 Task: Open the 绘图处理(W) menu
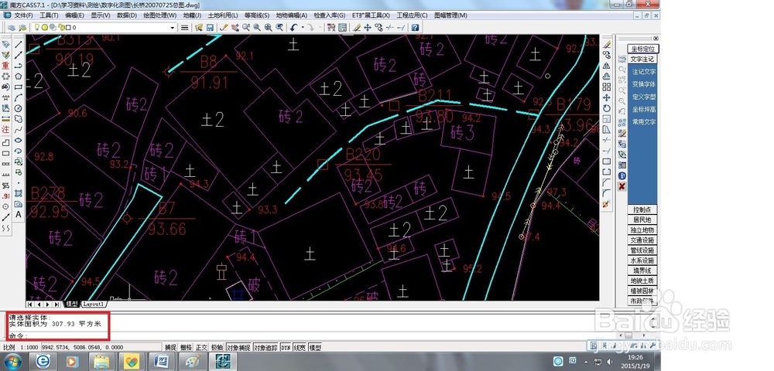click(159, 15)
